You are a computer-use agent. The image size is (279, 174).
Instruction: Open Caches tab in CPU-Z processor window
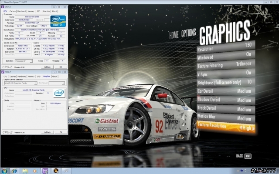point(13,11)
